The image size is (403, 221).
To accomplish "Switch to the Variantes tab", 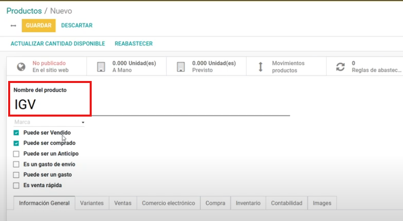I will click(x=92, y=203).
